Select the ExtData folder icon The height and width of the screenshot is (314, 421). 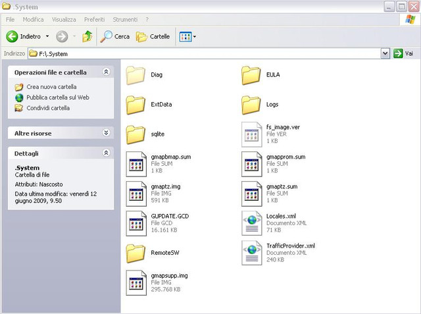136,105
